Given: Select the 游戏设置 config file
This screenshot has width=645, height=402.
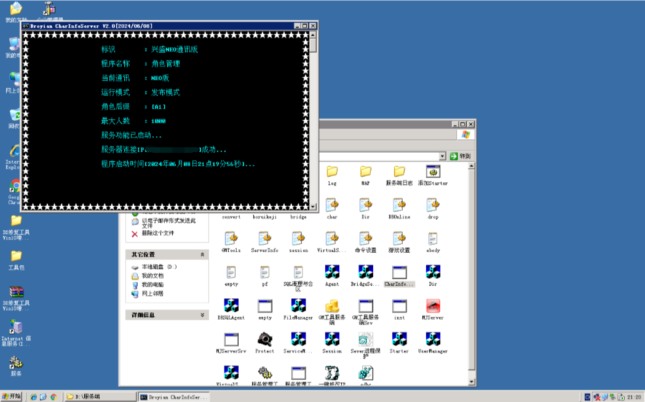Looking at the screenshot, I should [x=399, y=239].
